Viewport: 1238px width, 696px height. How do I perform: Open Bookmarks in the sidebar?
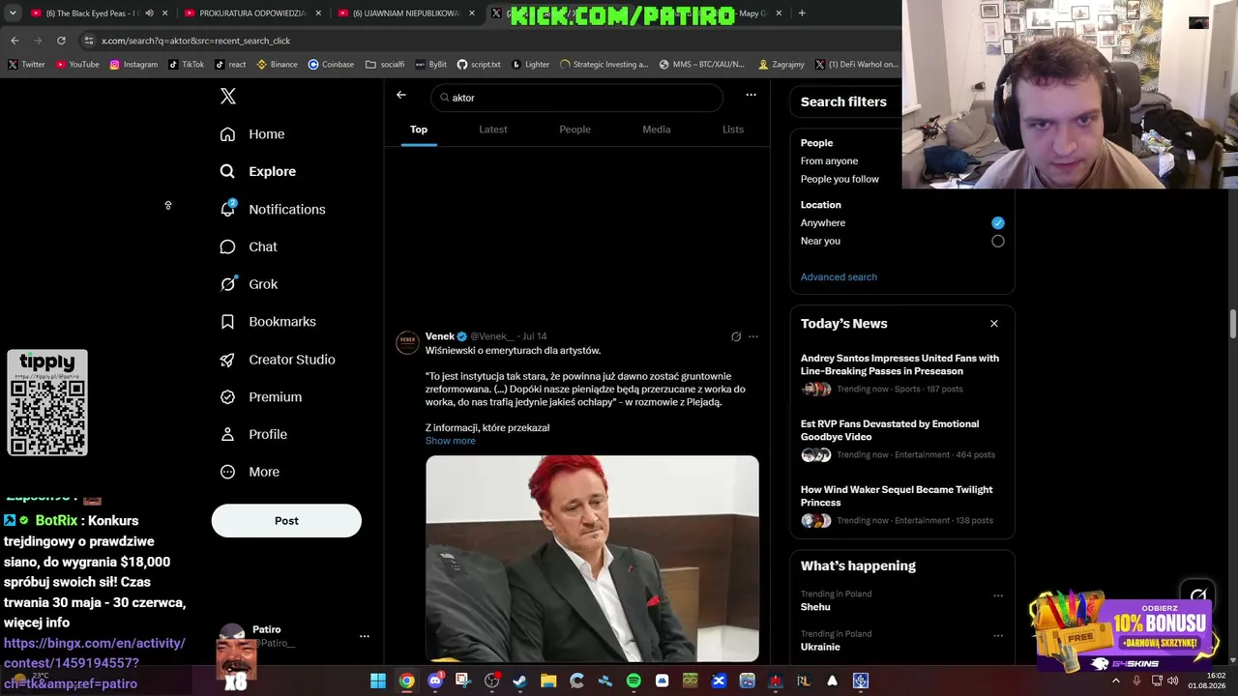(268, 322)
